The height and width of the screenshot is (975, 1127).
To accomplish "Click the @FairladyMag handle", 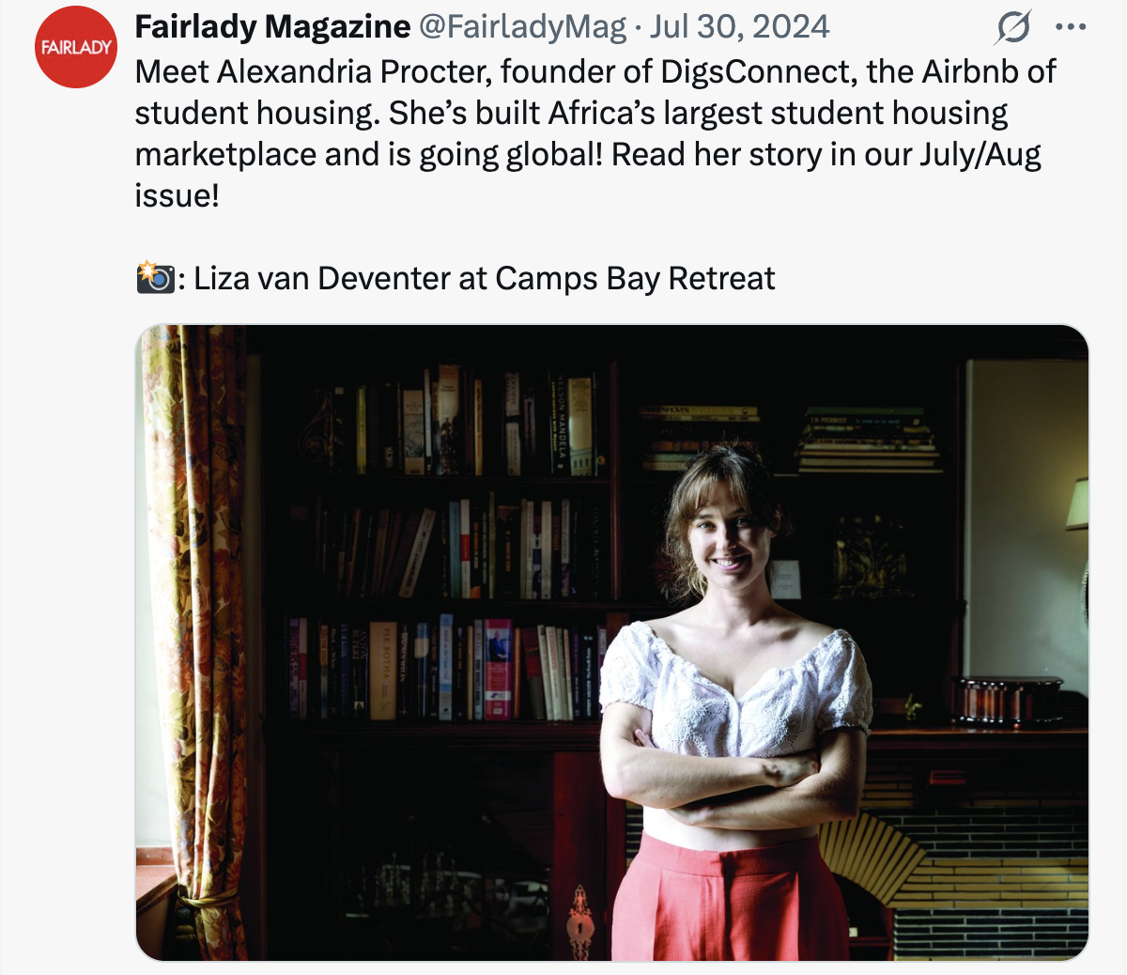I will click(521, 26).
